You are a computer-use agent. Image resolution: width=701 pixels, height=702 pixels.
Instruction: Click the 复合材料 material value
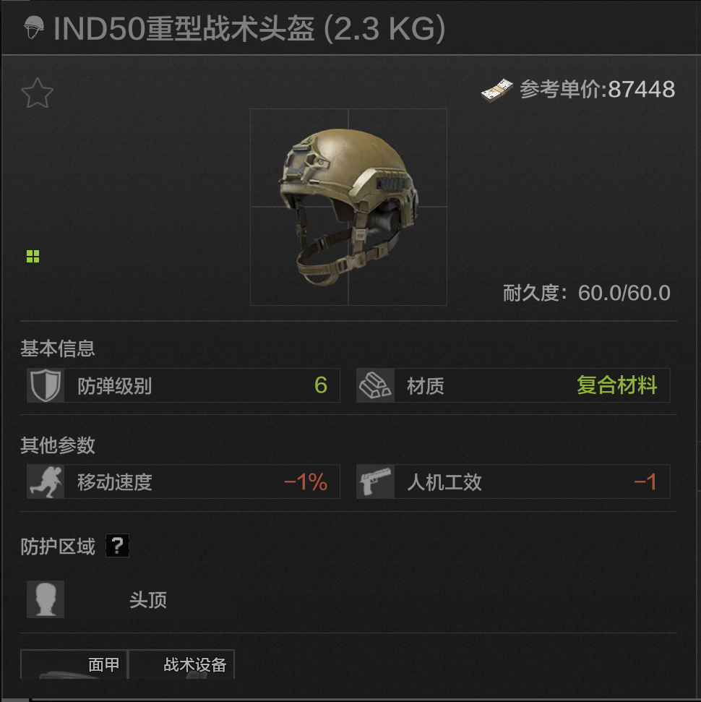(617, 385)
